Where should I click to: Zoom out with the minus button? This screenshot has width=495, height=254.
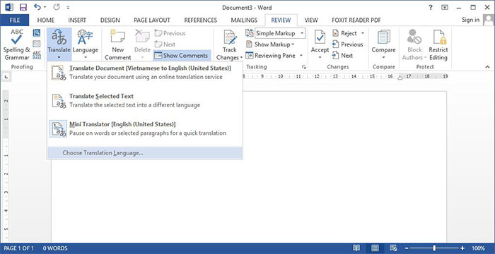click(x=407, y=248)
